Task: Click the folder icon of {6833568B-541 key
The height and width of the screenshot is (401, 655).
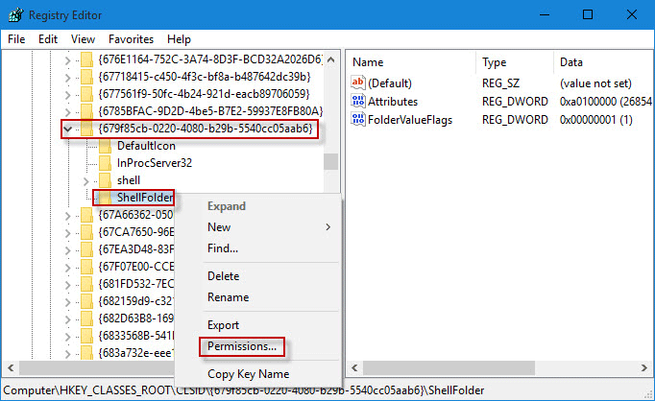Action: [86, 336]
